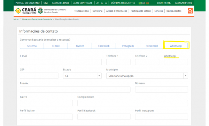The width and height of the screenshot is (209, 126).
Task: Click Criar Perfil link
Action: (x=164, y=3)
